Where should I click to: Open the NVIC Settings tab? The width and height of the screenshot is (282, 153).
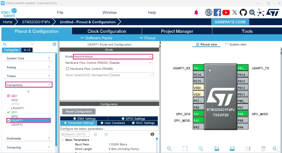click(143, 123)
